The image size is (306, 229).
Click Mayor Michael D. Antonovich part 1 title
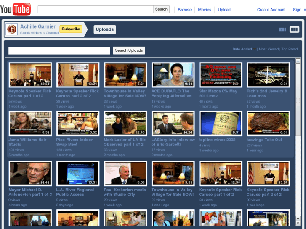tap(30, 192)
